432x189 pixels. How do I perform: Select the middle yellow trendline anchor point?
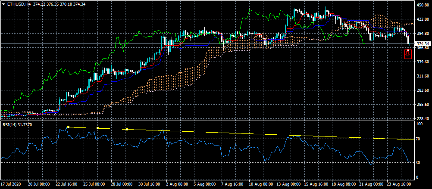click(x=98, y=128)
